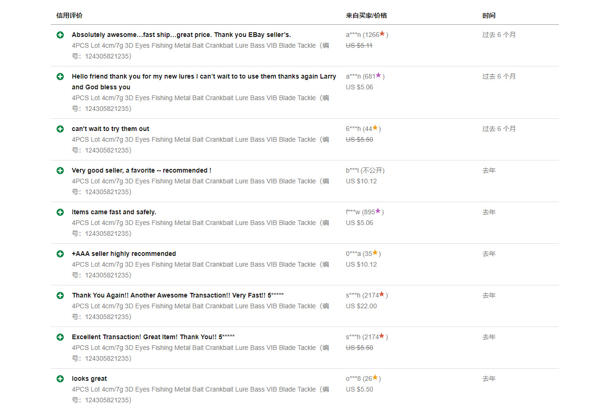Image resolution: width=608 pixels, height=407 pixels.
Task: Click buyer name a***n with score 1266
Action: 353,35
